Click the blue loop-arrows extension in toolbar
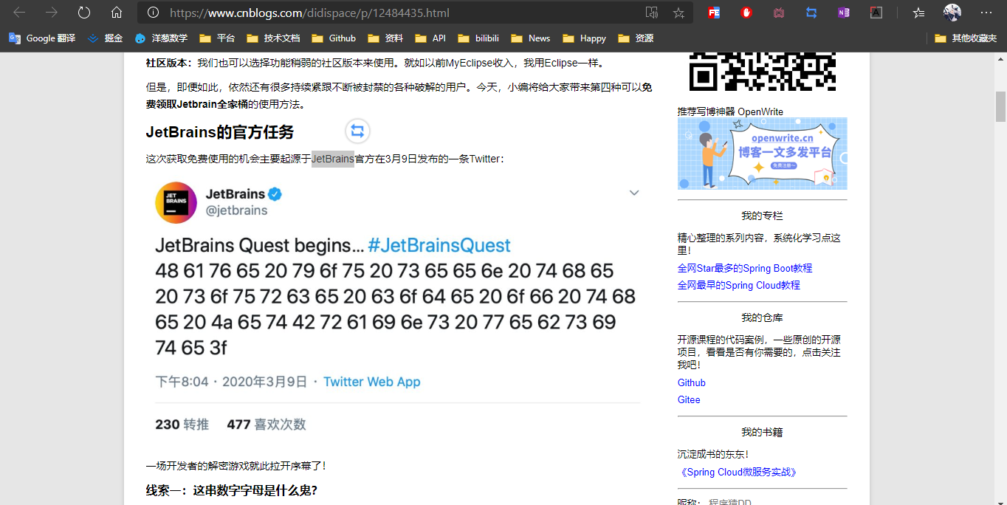 [811, 13]
